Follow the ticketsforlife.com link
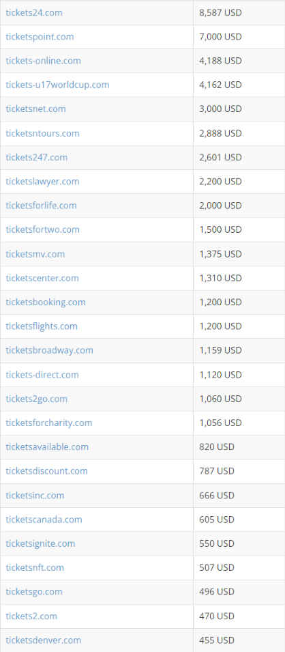The height and width of the screenshot is (652, 285). (41, 205)
